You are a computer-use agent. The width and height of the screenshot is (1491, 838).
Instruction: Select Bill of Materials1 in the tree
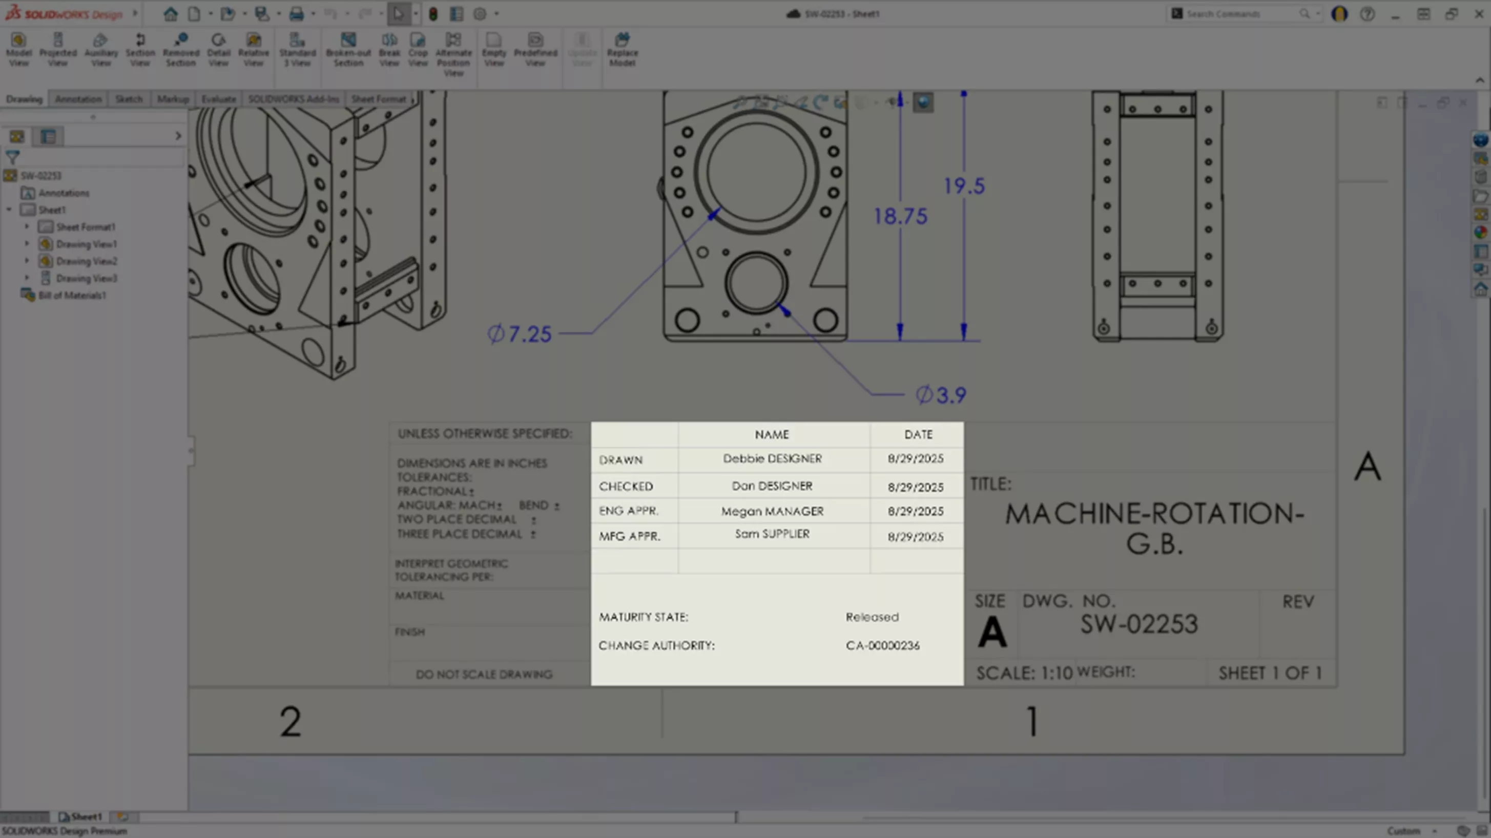coord(72,295)
